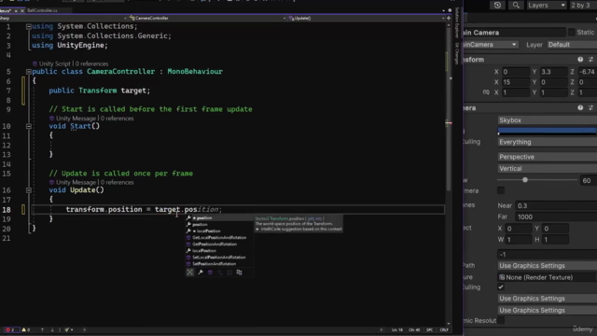The height and width of the screenshot is (336, 597).
Task: Click the last filter icon in completion footer
Action: (x=239, y=273)
